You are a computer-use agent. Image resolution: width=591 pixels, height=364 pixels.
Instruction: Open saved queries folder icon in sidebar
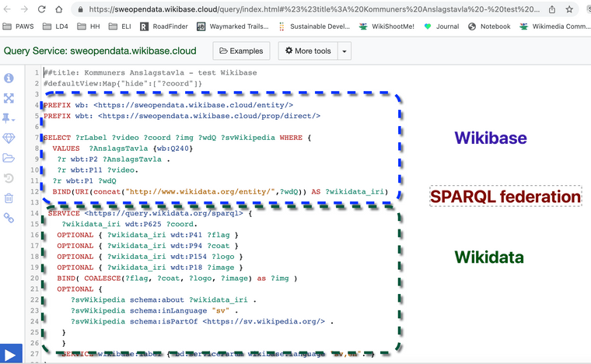pyautogui.click(x=9, y=158)
